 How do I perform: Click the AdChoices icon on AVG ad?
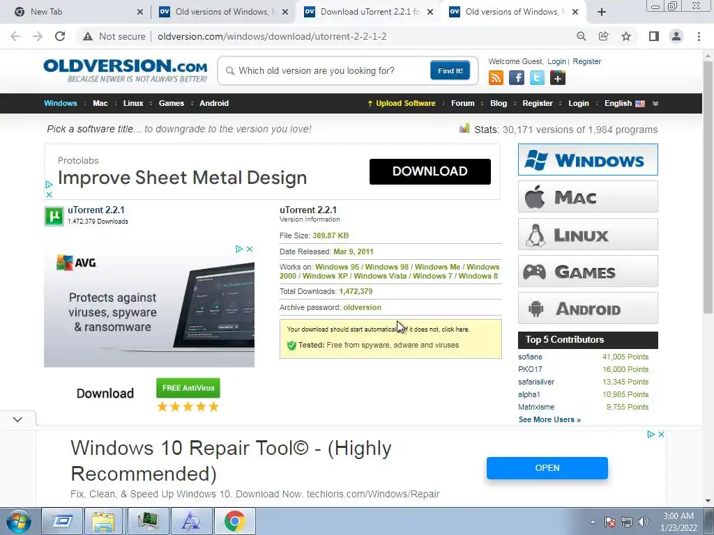[x=239, y=249]
